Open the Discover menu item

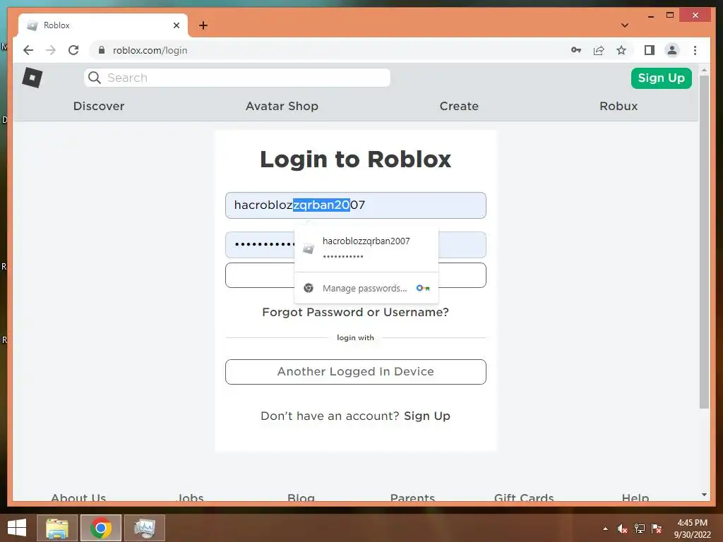click(x=99, y=106)
